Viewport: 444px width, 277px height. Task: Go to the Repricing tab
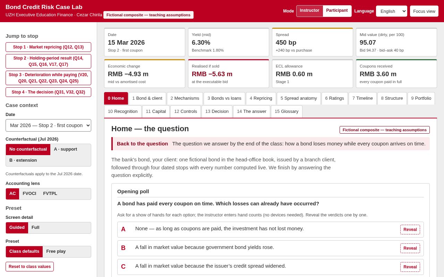pos(261,98)
